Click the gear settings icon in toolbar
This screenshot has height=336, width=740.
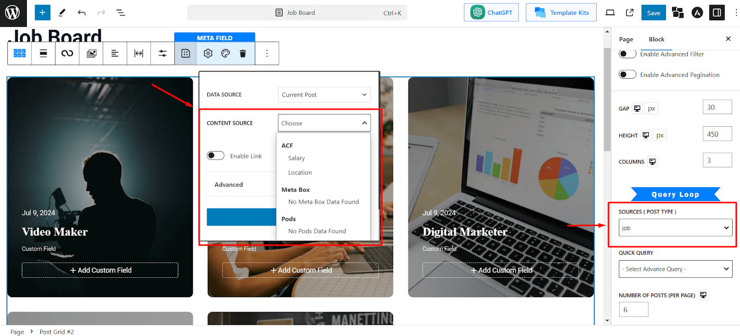click(208, 54)
